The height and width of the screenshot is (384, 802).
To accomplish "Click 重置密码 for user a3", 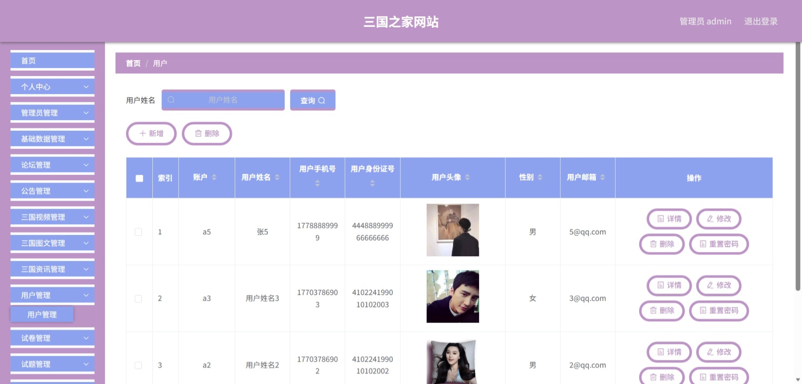I will point(719,310).
